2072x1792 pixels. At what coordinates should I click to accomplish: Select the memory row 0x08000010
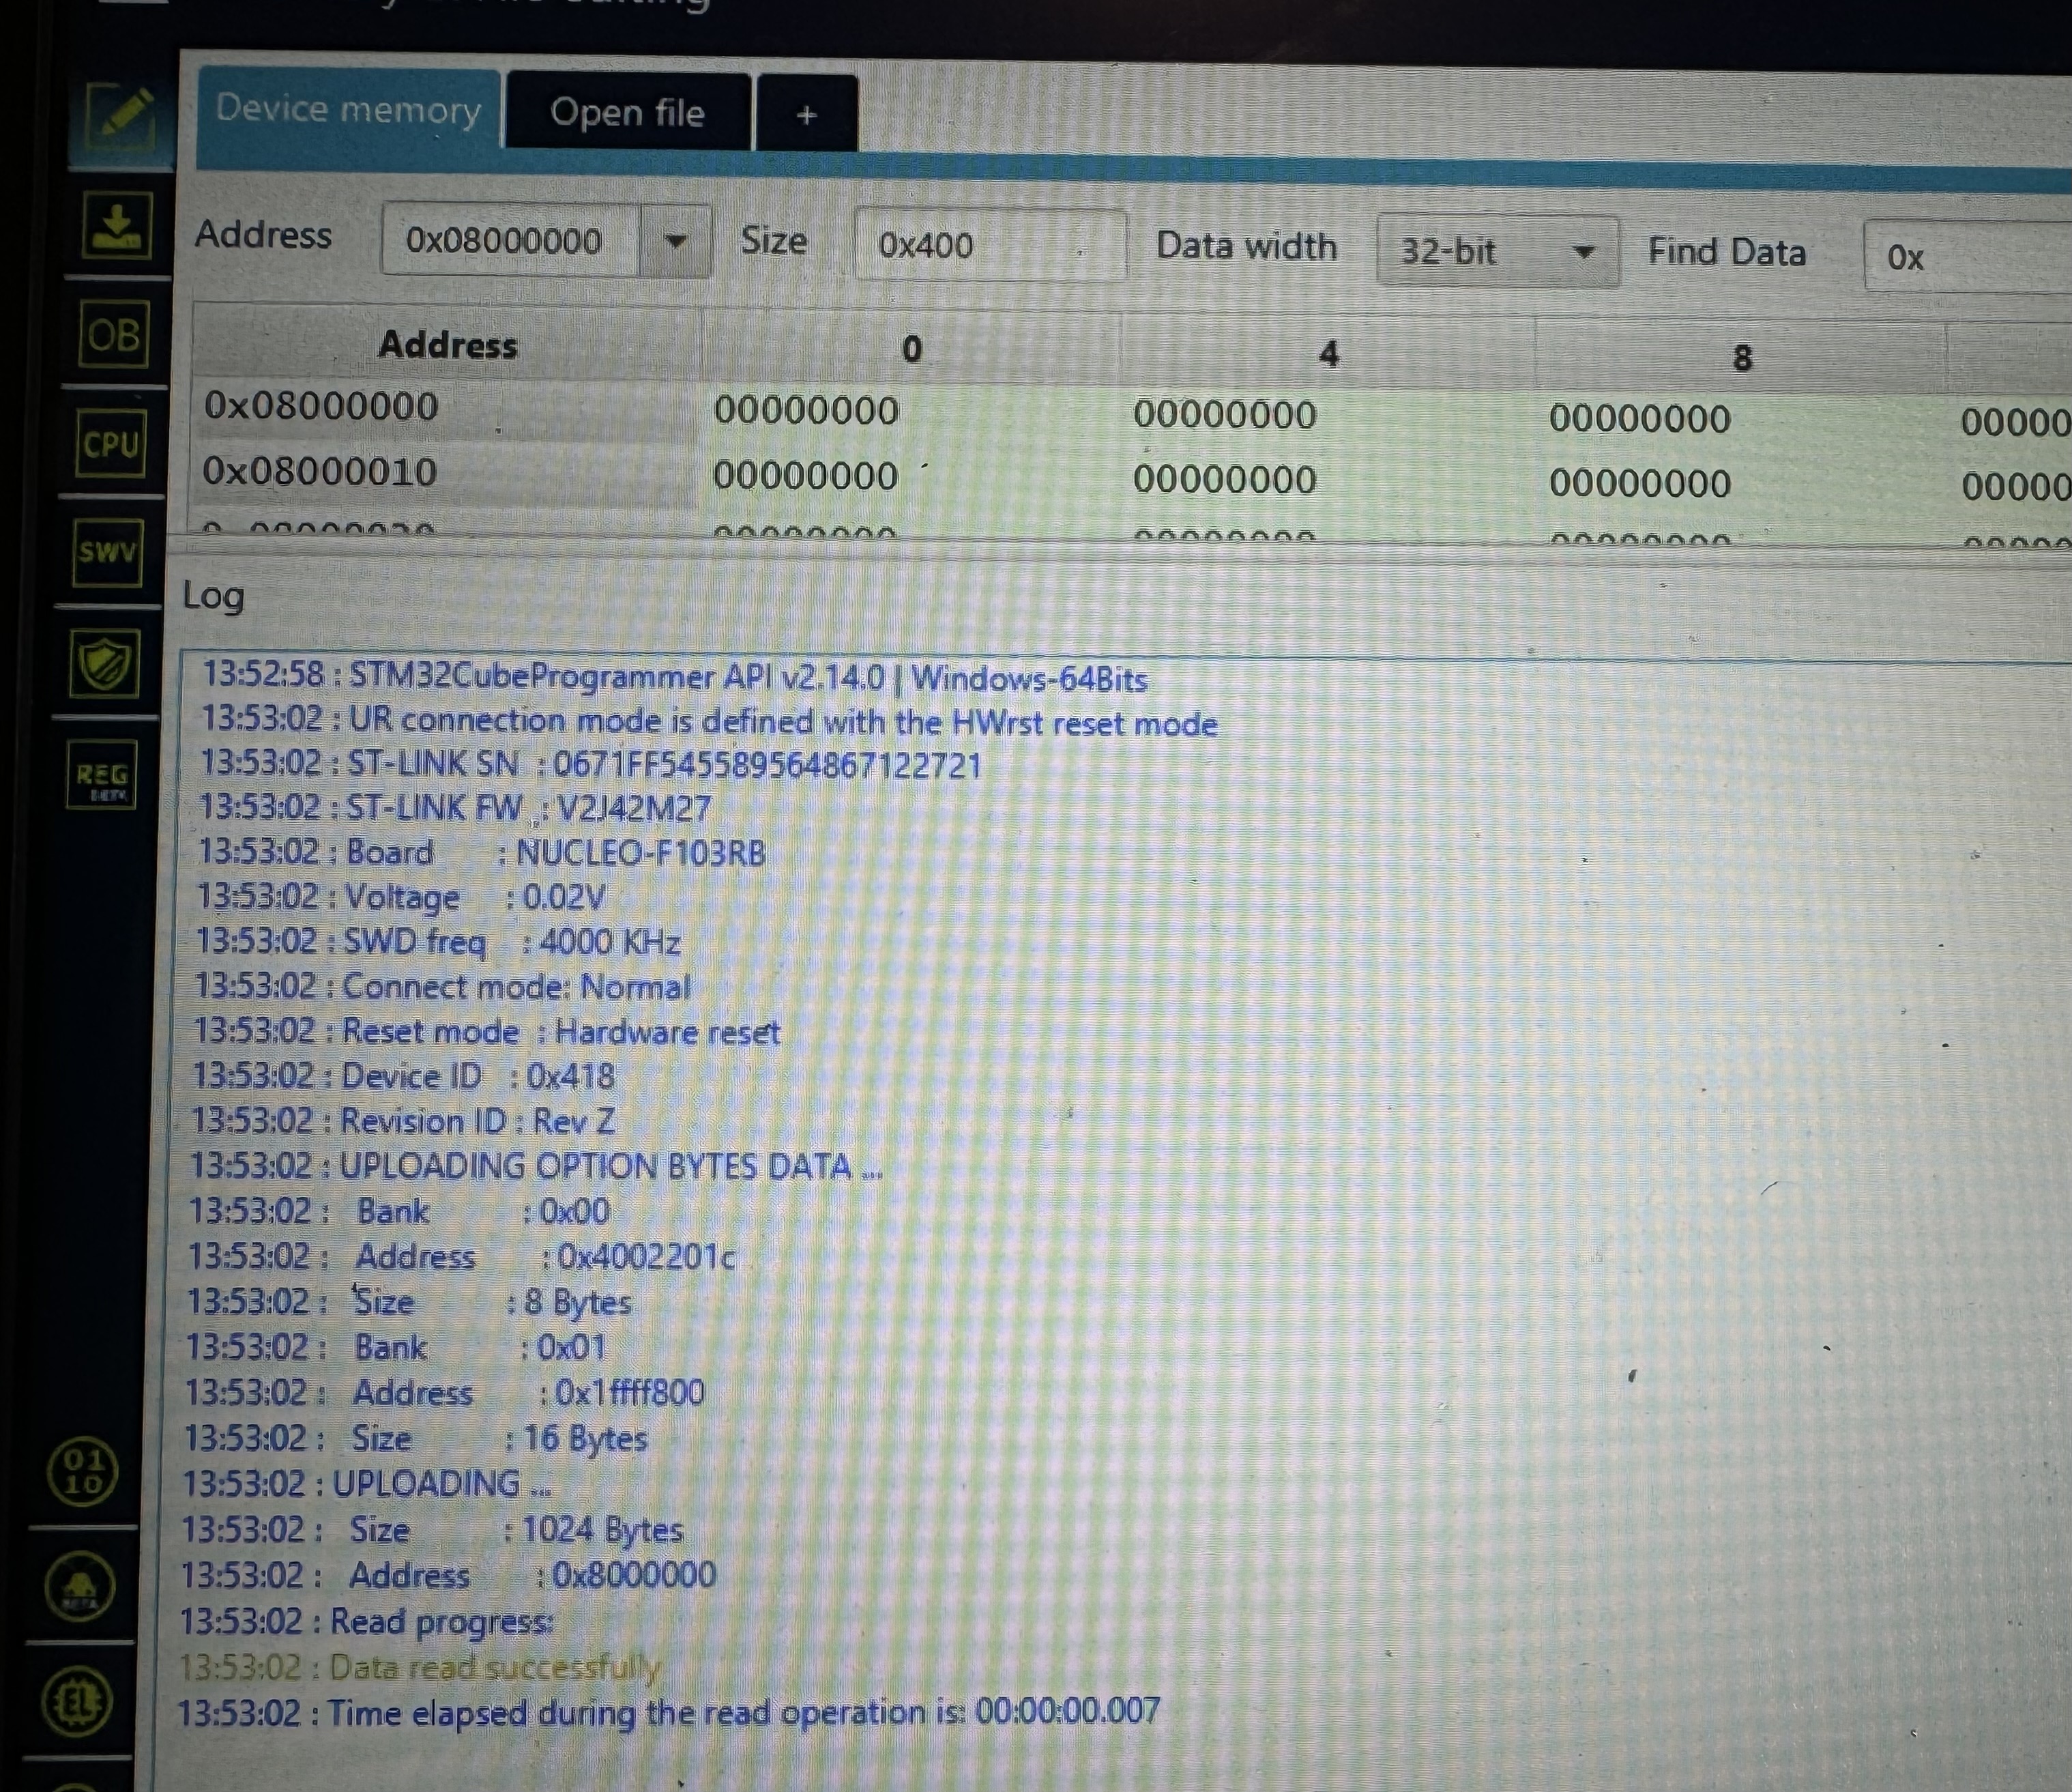click(320, 471)
